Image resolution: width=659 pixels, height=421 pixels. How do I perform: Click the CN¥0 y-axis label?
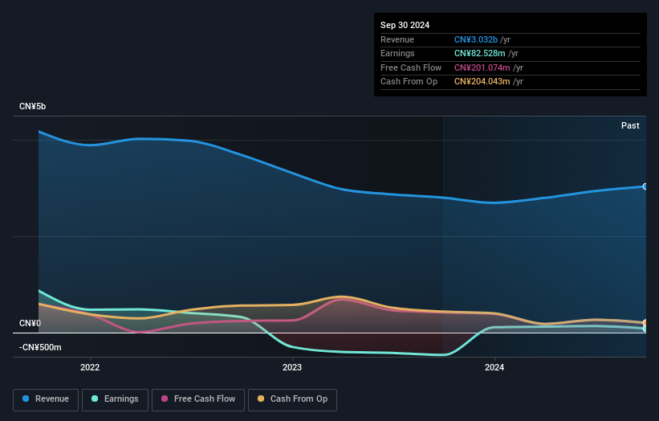[30, 323]
